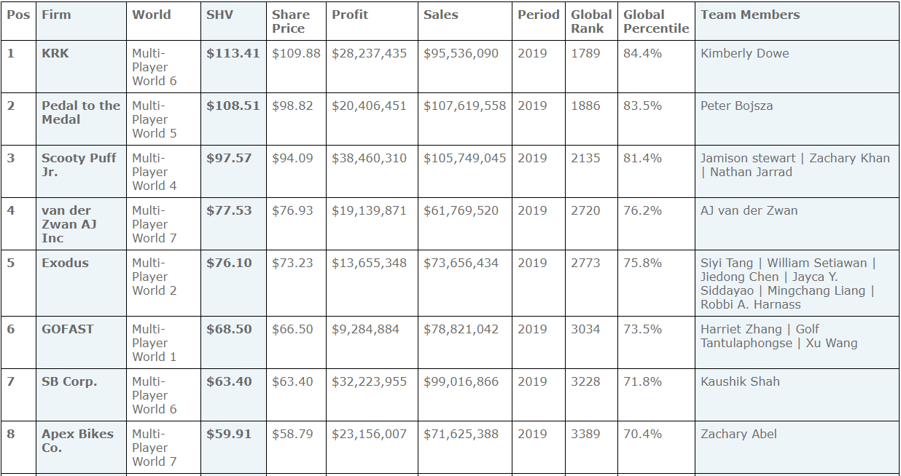
Task: Open the Pedal to the Medal firm
Action: click(x=80, y=112)
